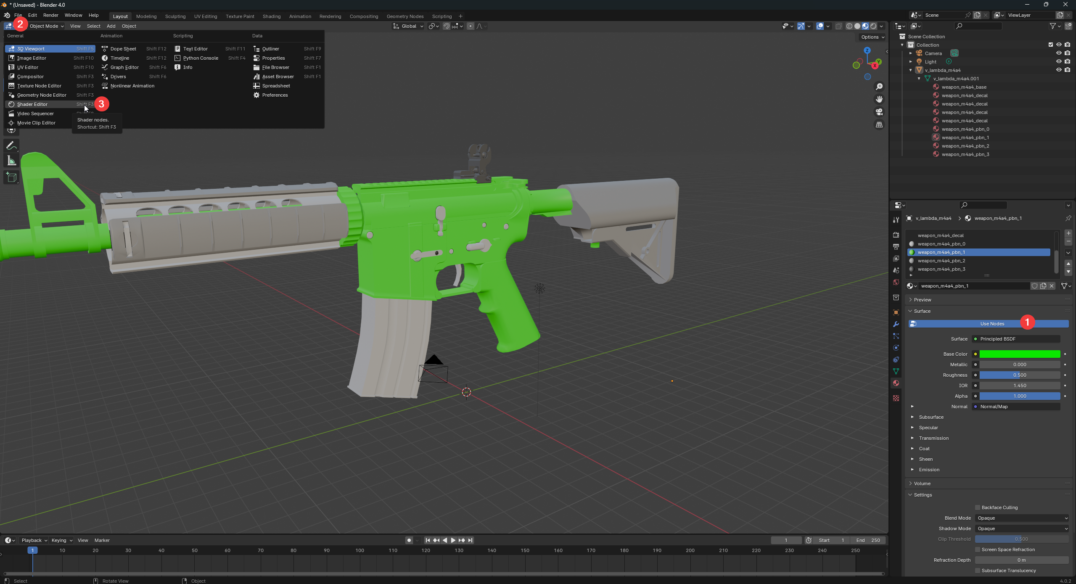Enable the Backface Culling checkbox
This screenshot has height=584, width=1076.
tap(978, 507)
